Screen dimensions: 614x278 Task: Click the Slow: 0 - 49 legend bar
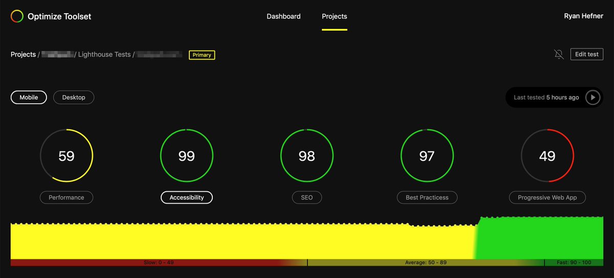[159, 262]
